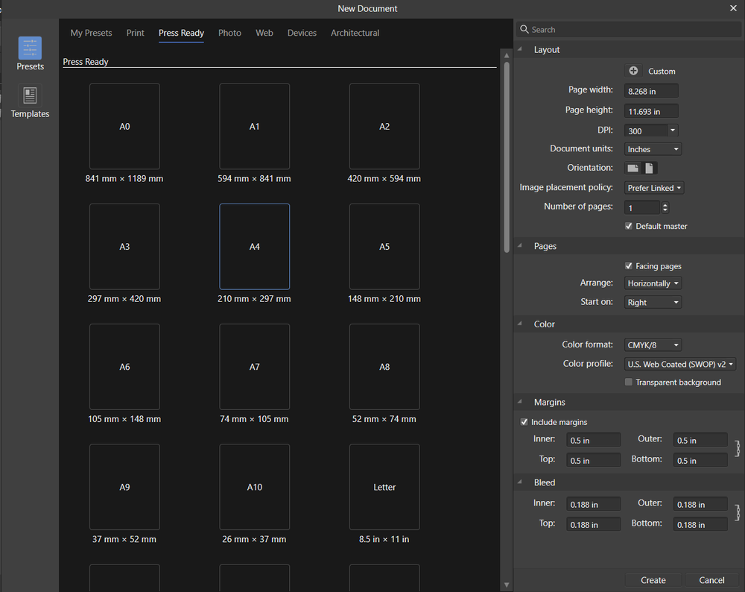Screen dimensions: 745x592
Task: Select the A4 preset thumbnail
Action: pos(255,247)
